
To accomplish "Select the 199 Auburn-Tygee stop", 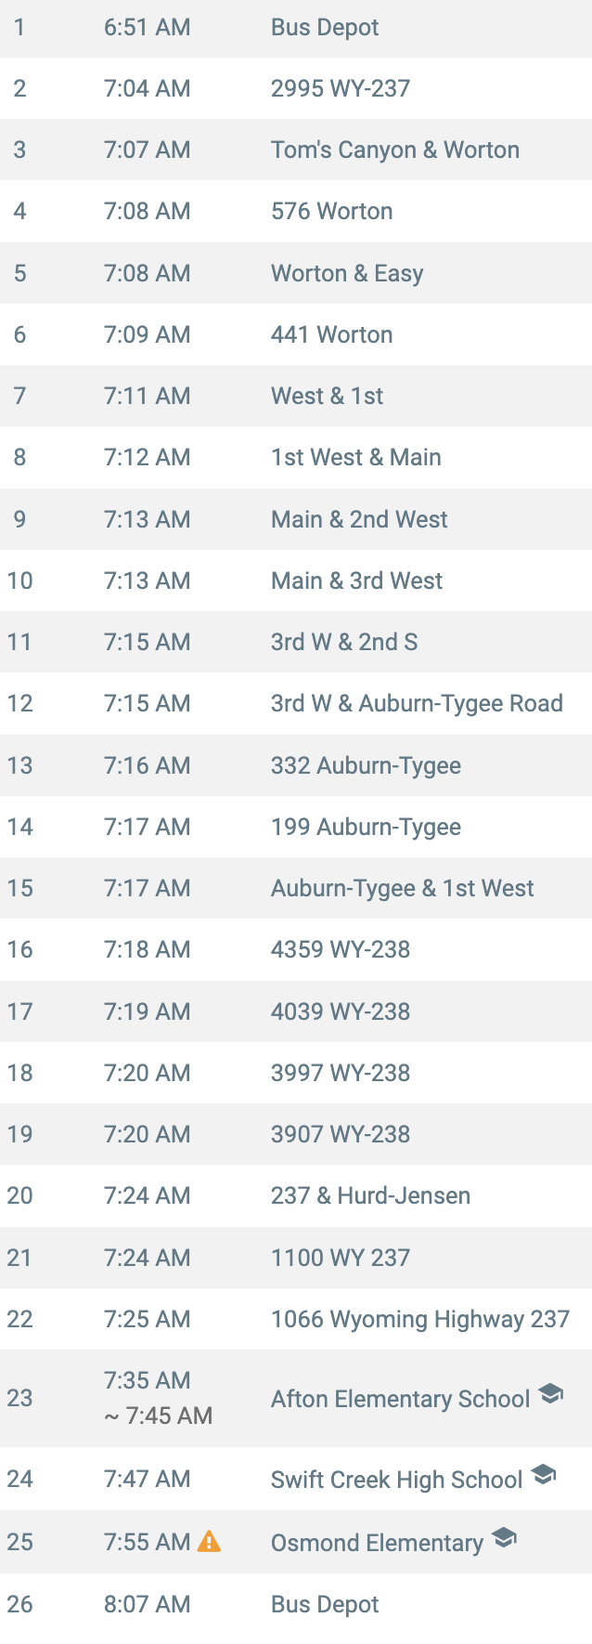I will coord(296,827).
